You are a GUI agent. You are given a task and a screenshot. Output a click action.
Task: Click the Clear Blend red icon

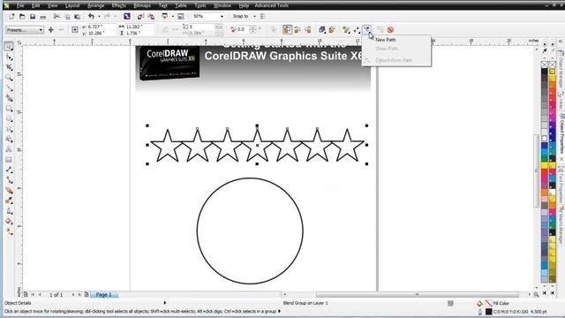coord(390,30)
